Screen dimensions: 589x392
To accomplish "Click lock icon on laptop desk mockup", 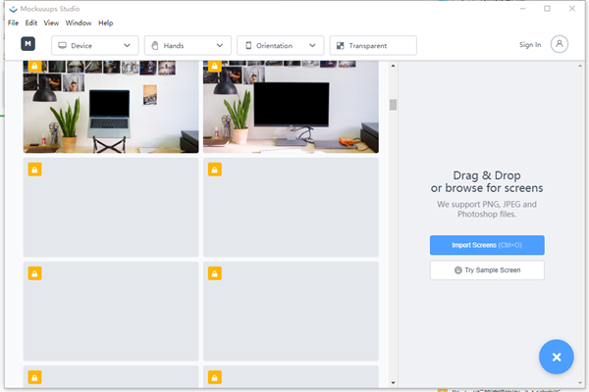I will point(34,66).
